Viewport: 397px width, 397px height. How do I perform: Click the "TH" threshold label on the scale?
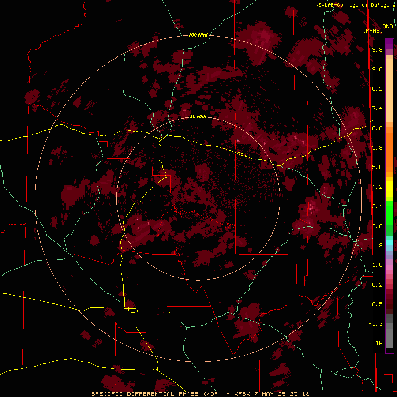pos(379,344)
